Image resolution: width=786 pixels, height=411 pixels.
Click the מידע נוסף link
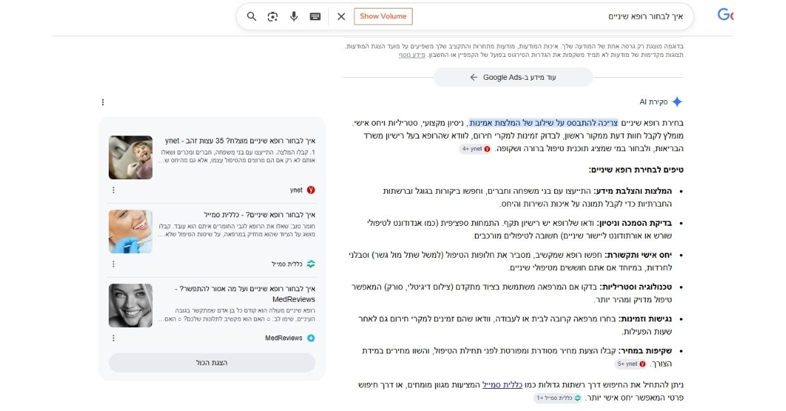click(x=411, y=54)
